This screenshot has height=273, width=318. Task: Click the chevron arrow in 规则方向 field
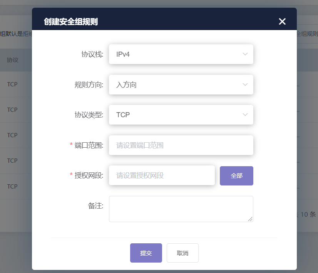(x=245, y=85)
